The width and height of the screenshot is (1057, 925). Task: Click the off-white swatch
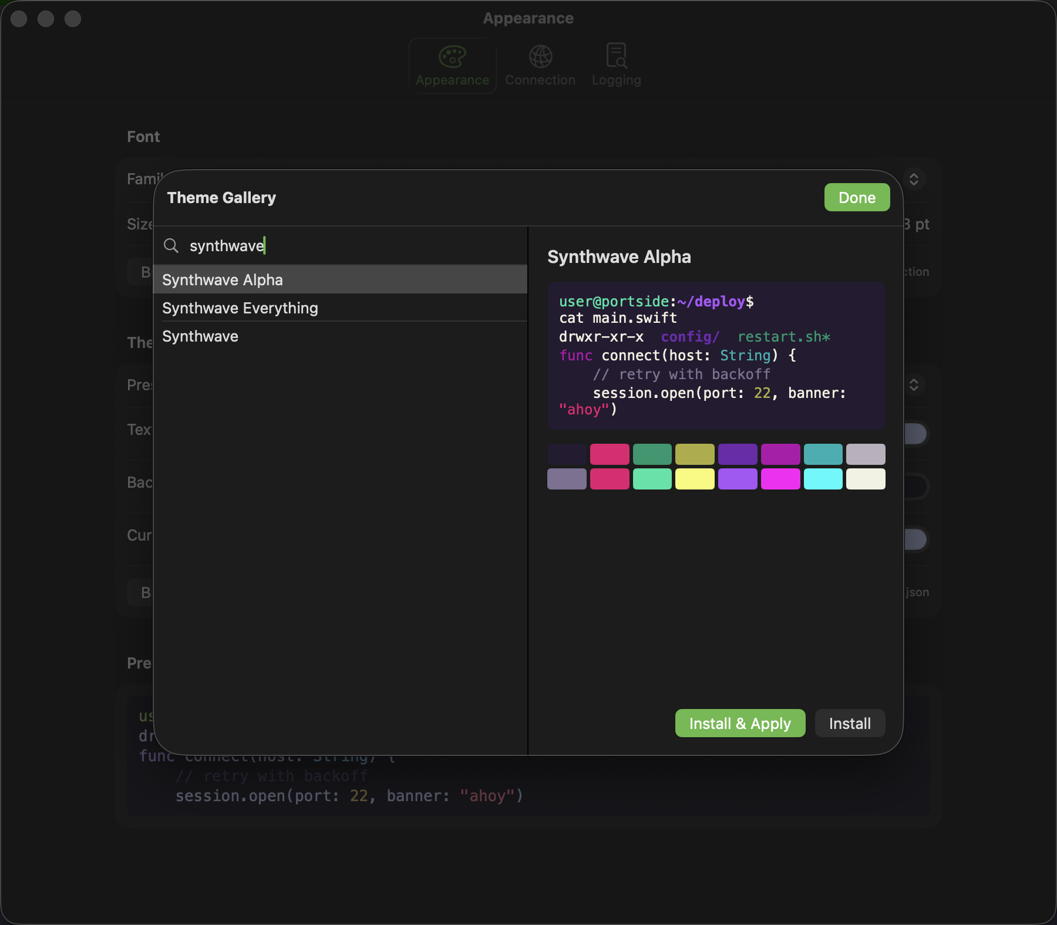866,479
